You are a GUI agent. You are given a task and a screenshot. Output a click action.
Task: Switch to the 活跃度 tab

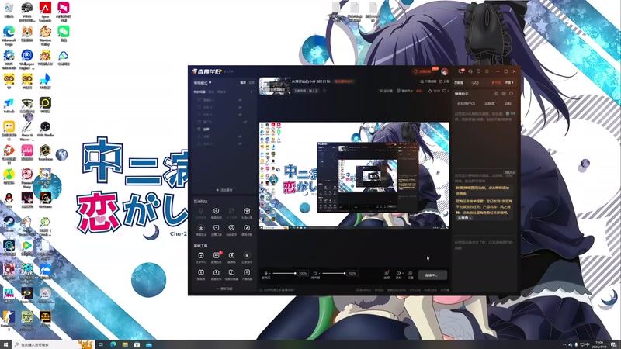[490, 104]
